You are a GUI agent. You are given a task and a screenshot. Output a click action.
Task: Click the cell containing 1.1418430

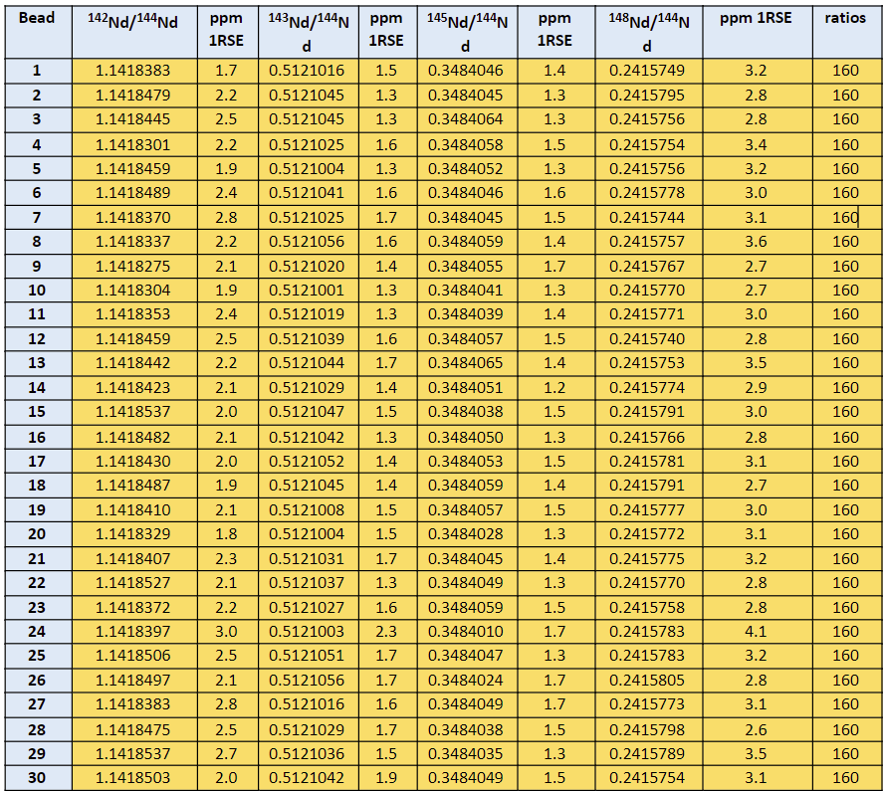(134, 461)
